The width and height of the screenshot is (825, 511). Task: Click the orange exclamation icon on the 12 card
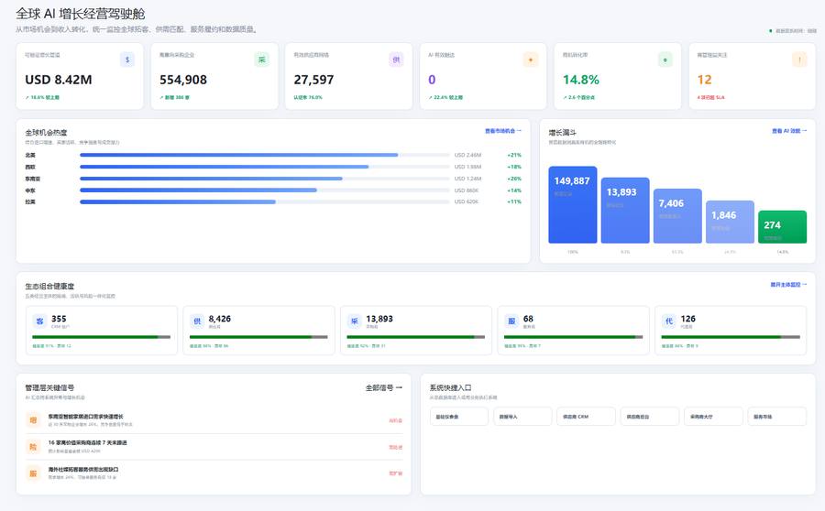click(x=799, y=60)
